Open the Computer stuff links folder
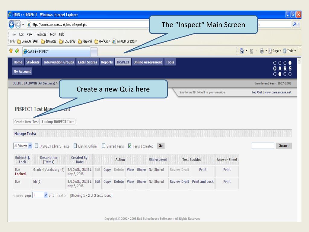The height and width of the screenshot is (232, 309). tap(28, 41)
